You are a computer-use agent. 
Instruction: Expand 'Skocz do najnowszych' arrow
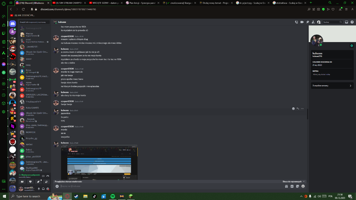click(x=304, y=181)
